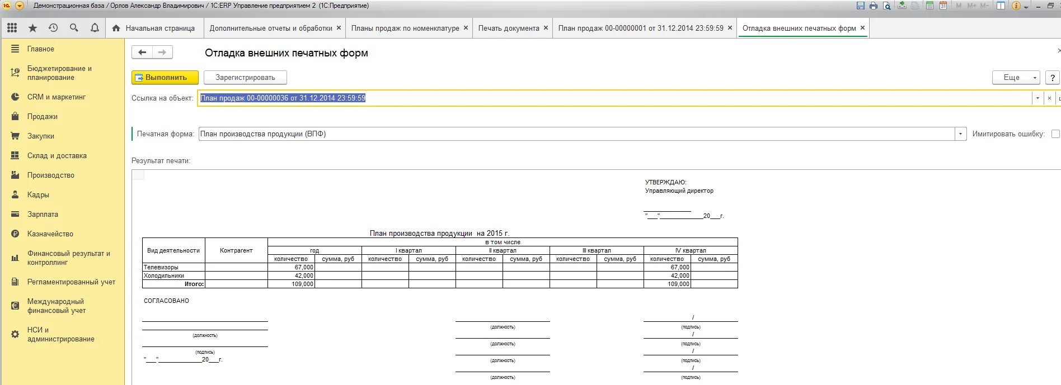
Task: Click the Print preview icon
Action: 886,6
